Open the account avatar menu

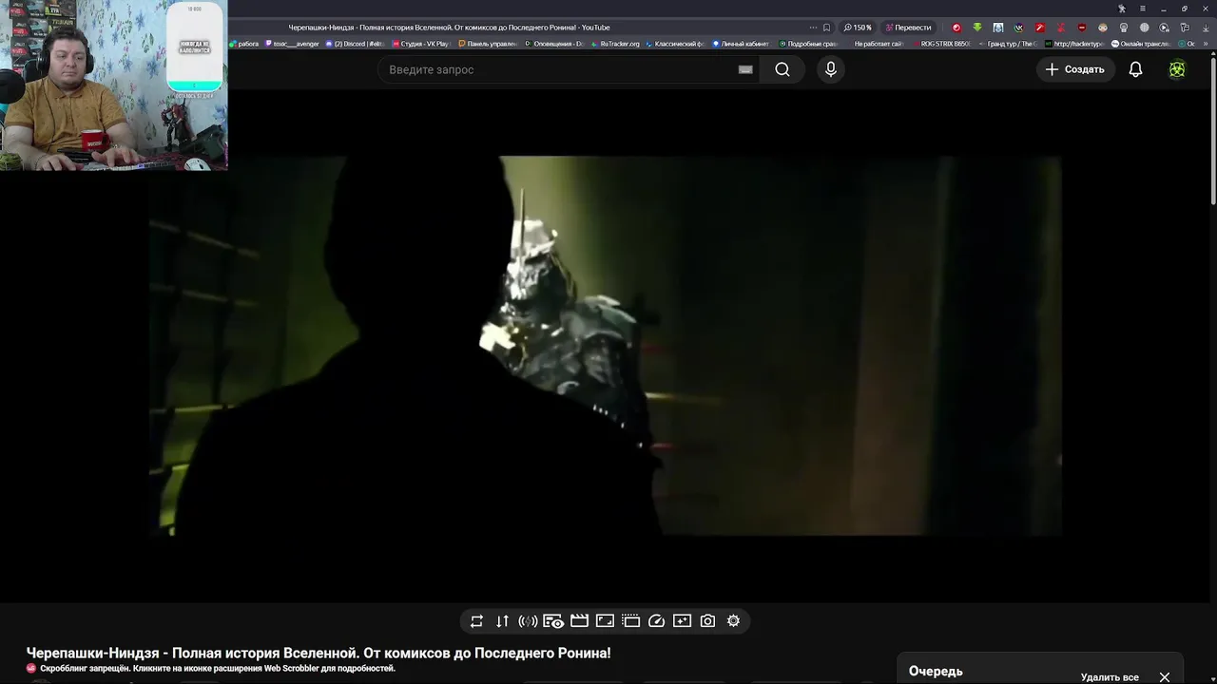1177,69
